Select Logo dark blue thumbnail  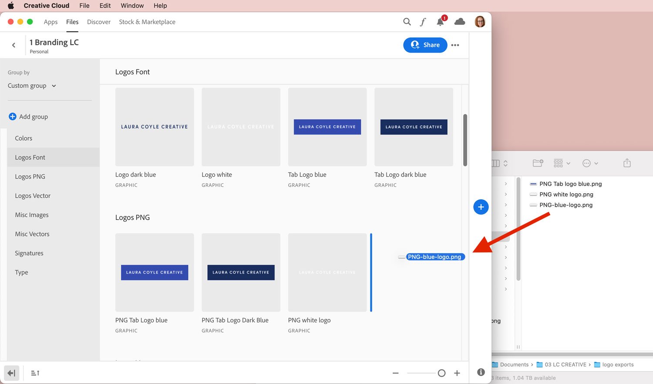point(155,127)
